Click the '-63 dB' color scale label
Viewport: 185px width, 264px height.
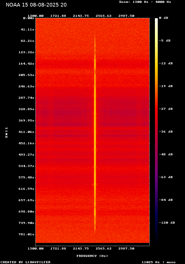166,177
